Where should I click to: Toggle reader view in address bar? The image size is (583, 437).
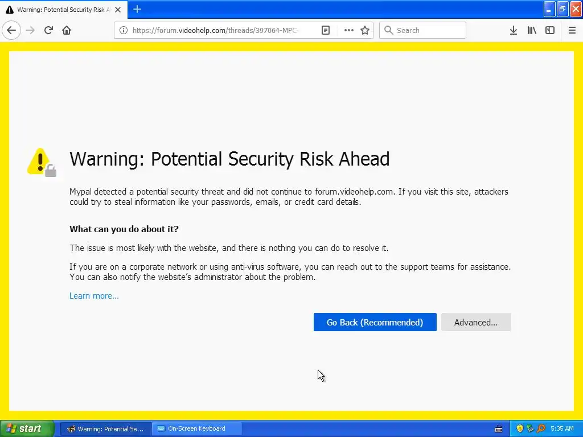point(325,30)
